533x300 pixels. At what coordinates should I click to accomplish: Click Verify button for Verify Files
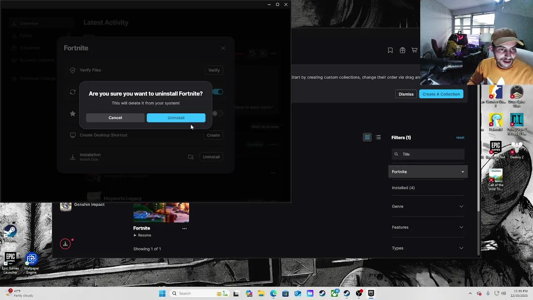coord(214,70)
